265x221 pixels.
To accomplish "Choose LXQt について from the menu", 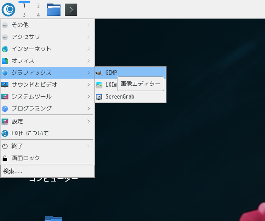I will 47,133.
